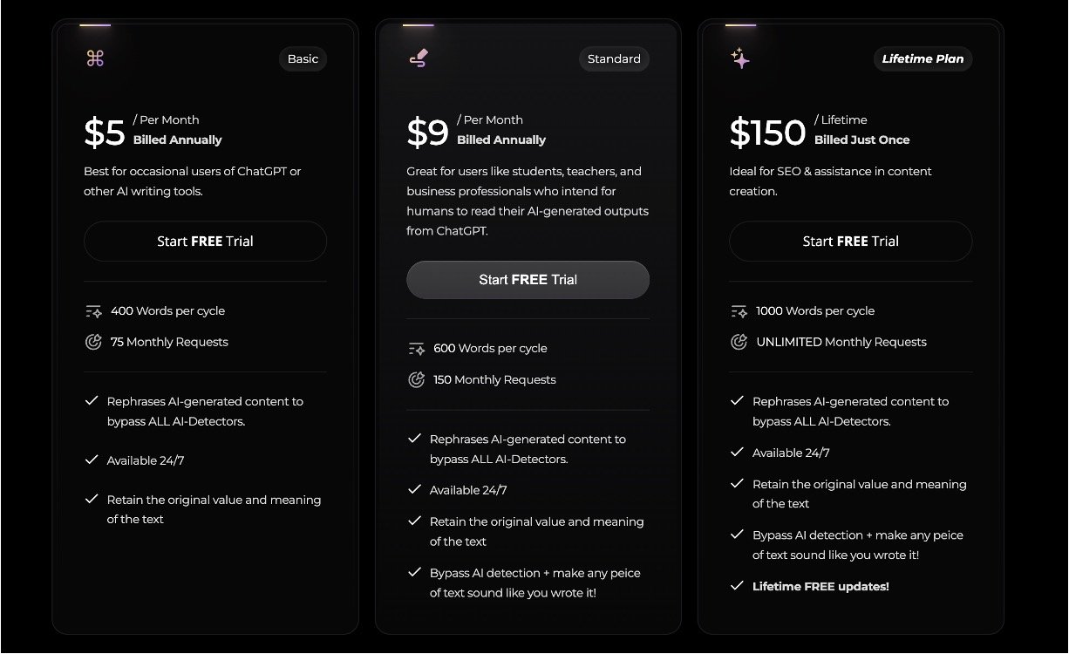Select the Basic plan badge
The height and width of the screenshot is (654, 1069).
(303, 58)
